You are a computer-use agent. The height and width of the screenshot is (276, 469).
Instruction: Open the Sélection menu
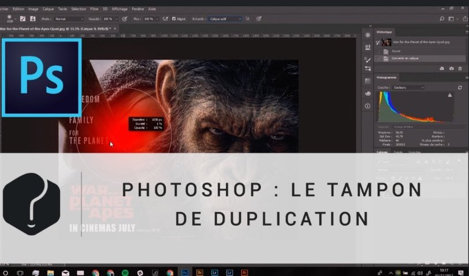click(79, 9)
